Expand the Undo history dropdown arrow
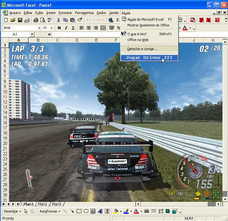The image size is (228, 221). [x=94, y=20]
